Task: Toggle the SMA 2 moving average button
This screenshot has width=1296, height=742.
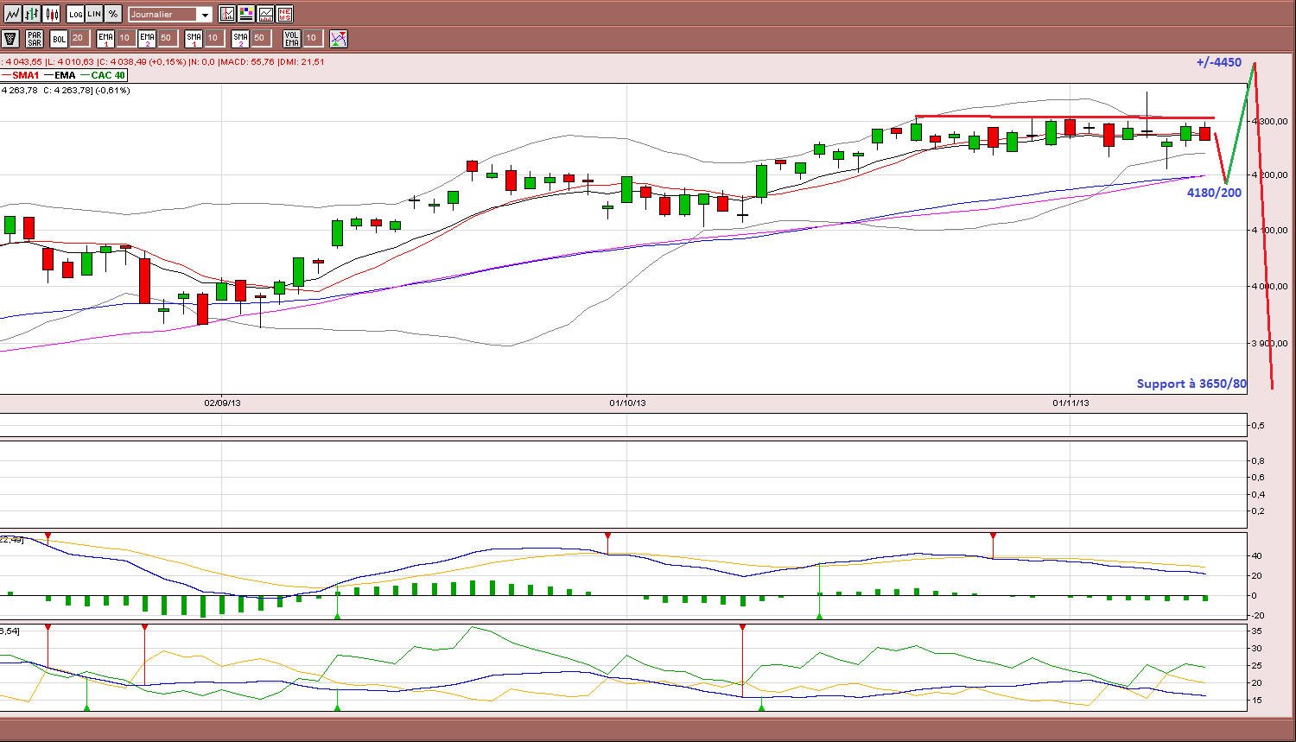Action: point(240,38)
